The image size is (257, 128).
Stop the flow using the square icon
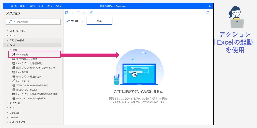pyautogui.click(x=78, y=13)
